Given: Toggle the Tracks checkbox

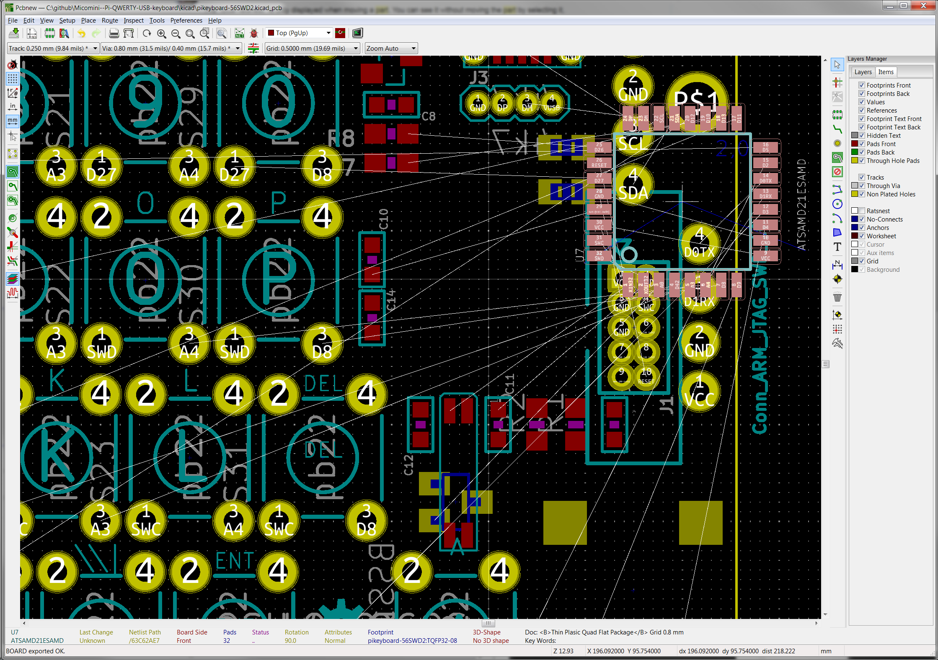Looking at the screenshot, I should (862, 177).
